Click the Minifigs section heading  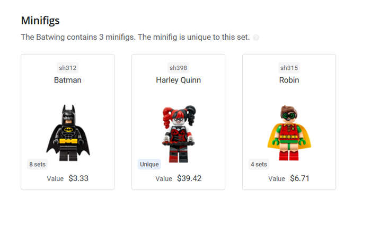click(x=40, y=21)
